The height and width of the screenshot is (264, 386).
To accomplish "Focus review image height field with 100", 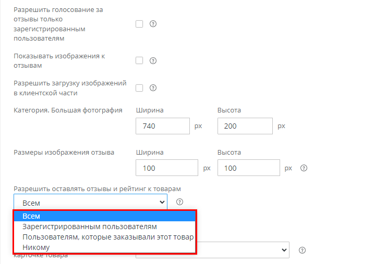I will coord(249,168).
